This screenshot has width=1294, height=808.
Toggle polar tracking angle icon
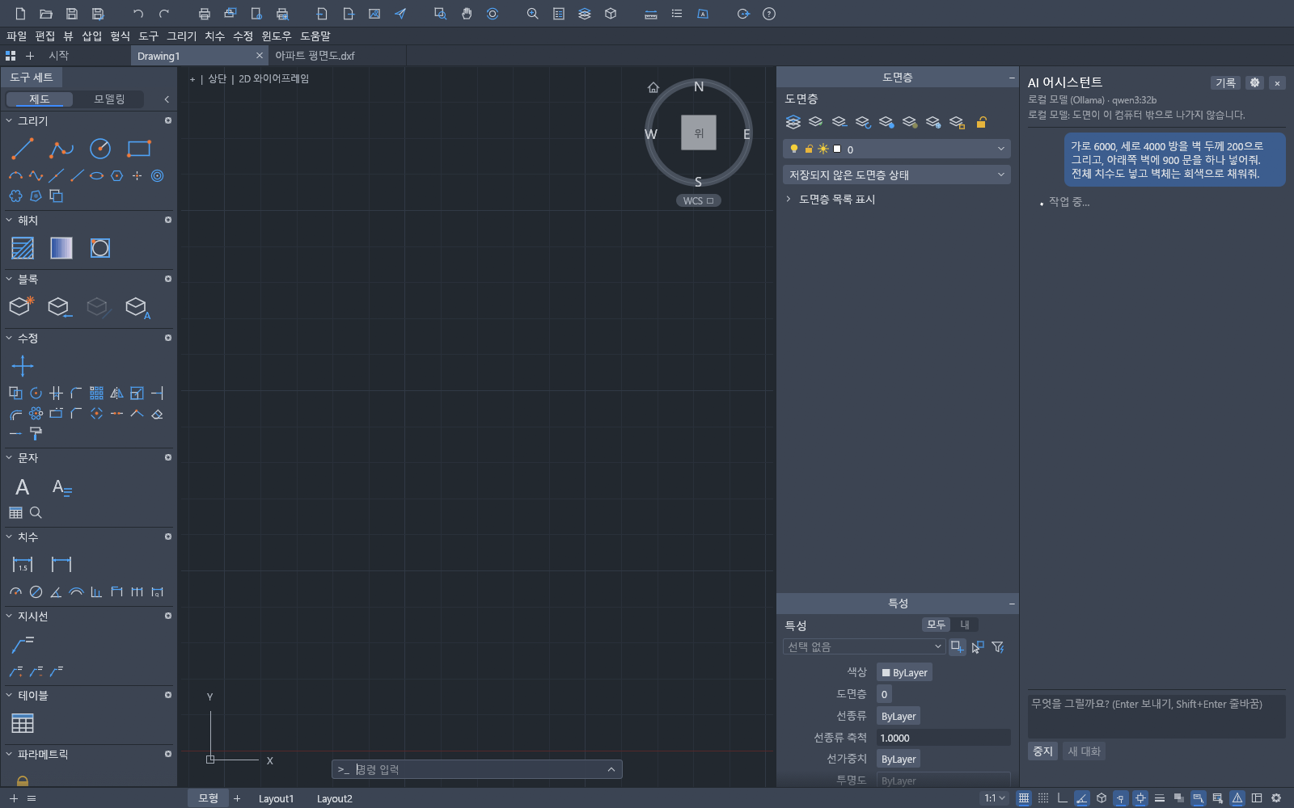(1082, 798)
